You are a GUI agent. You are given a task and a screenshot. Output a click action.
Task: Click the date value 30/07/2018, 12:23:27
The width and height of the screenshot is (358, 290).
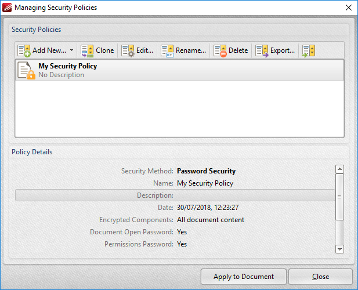208,208
